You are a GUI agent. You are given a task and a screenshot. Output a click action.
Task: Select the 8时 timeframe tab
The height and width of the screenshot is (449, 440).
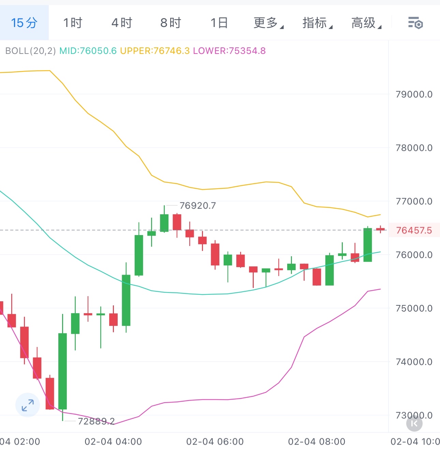171,23
